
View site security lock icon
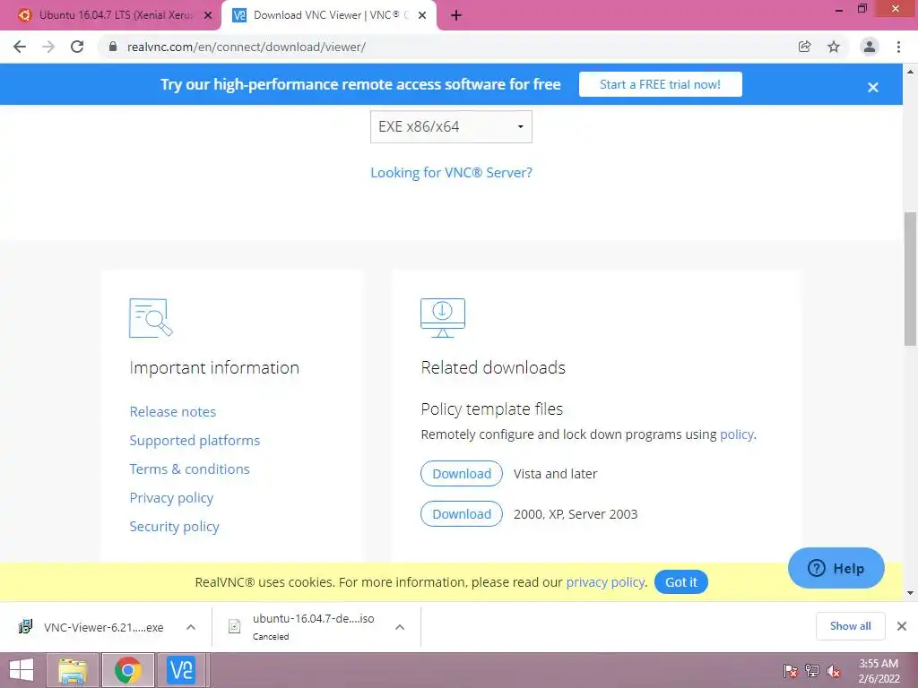tap(113, 47)
